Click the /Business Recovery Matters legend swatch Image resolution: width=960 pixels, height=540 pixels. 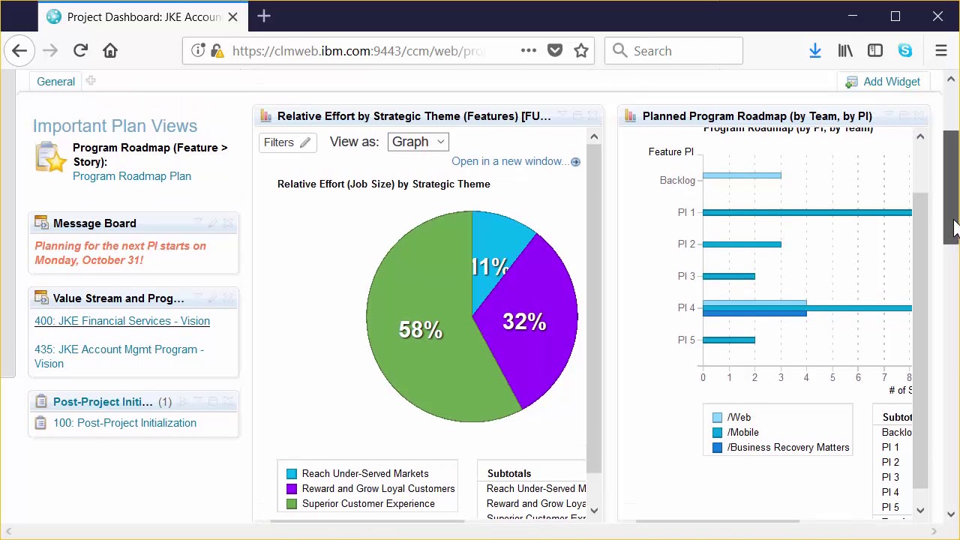[718, 448]
